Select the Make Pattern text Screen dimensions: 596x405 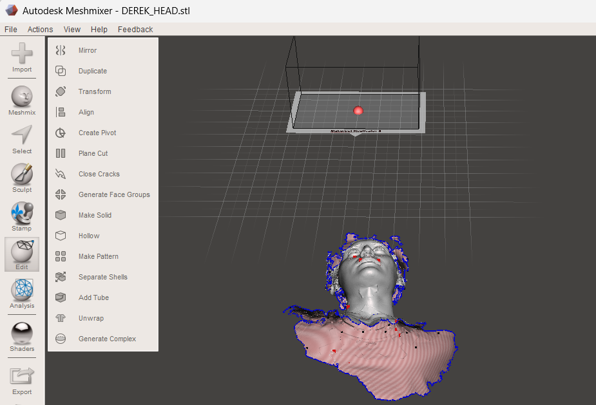click(x=99, y=256)
